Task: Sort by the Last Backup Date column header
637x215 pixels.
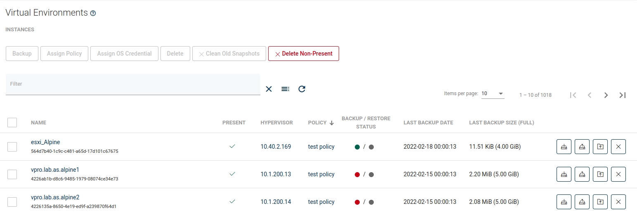Action: click(428, 123)
